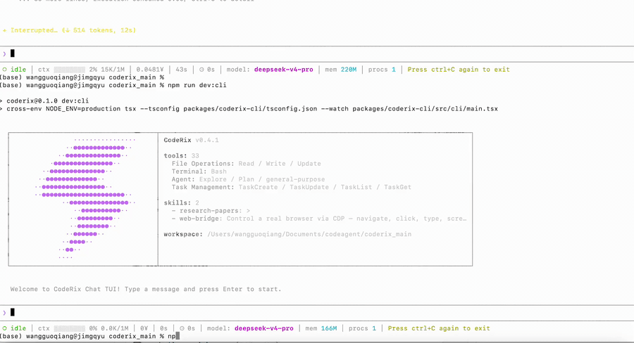
Task: Click the 'research-papers:' skill entry
Action: [x=211, y=211]
